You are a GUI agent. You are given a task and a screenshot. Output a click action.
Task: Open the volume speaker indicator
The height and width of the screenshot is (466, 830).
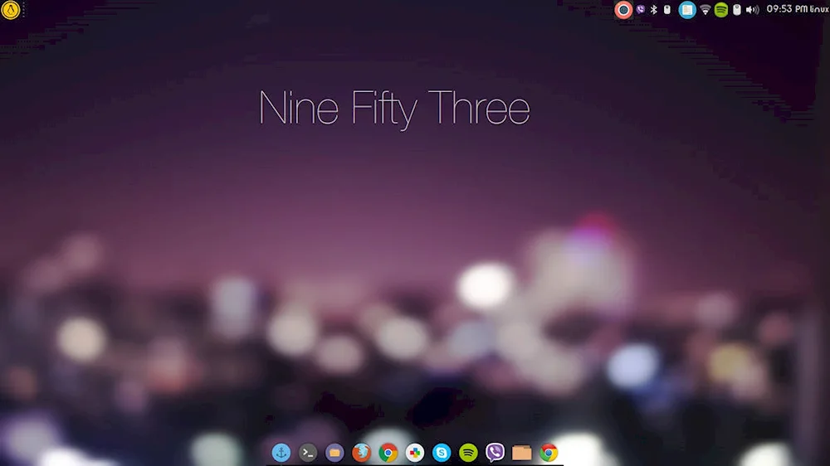click(x=752, y=9)
